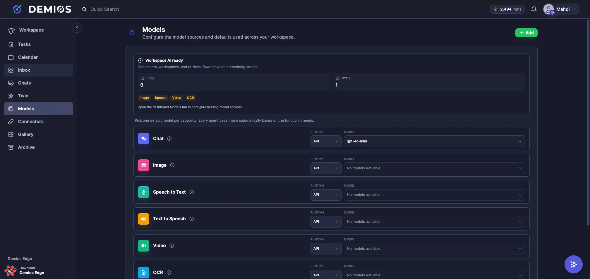Open Tasks in sidebar

pos(38,44)
